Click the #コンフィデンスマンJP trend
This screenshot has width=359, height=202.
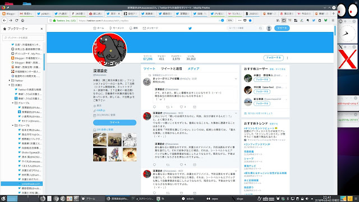[x=257, y=144]
